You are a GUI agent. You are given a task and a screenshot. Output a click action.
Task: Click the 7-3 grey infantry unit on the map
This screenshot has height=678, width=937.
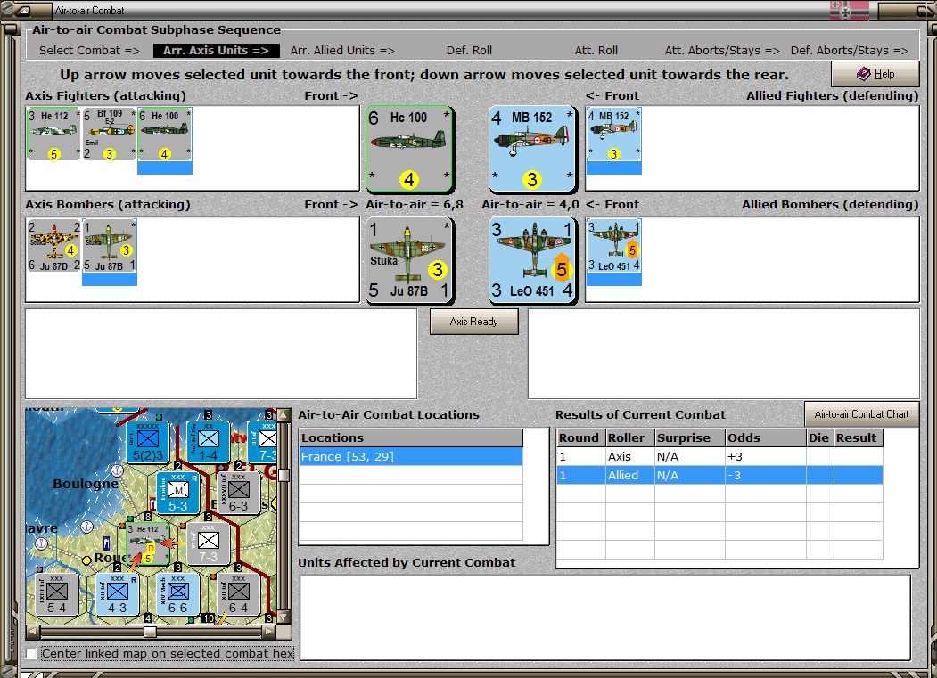[x=208, y=543]
